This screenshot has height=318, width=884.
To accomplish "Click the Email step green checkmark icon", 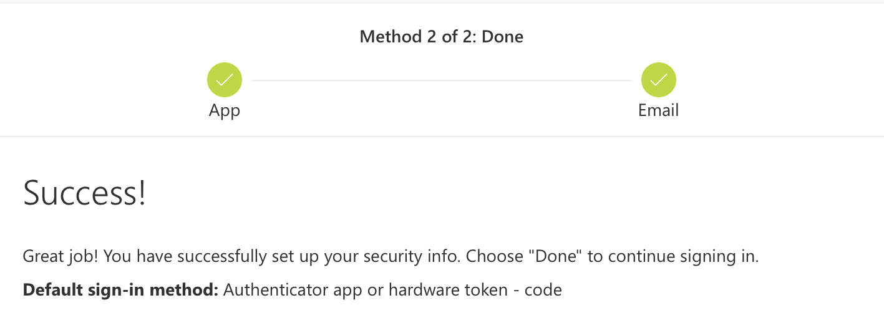I will tap(659, 80).
